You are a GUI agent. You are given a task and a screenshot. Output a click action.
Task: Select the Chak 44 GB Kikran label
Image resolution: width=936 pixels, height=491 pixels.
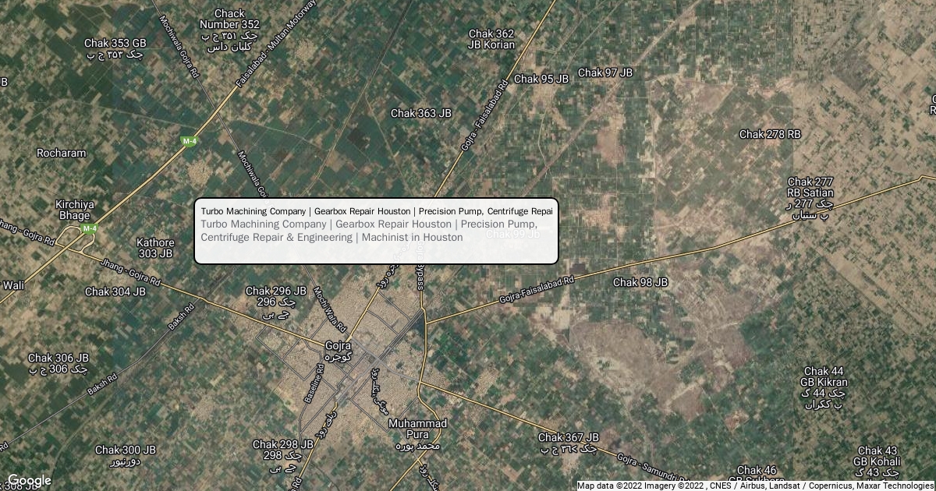click(824, 387)
